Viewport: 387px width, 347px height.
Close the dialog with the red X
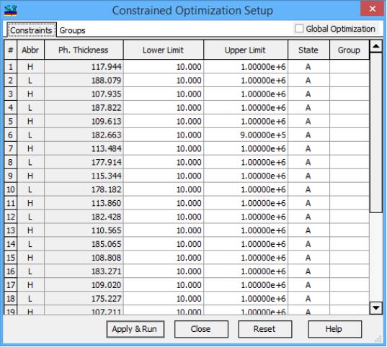(372, 9)
